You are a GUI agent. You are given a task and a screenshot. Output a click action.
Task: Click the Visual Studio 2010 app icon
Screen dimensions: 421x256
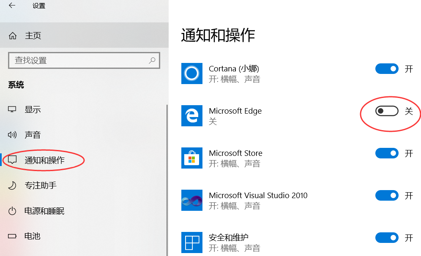pos(192,200)
